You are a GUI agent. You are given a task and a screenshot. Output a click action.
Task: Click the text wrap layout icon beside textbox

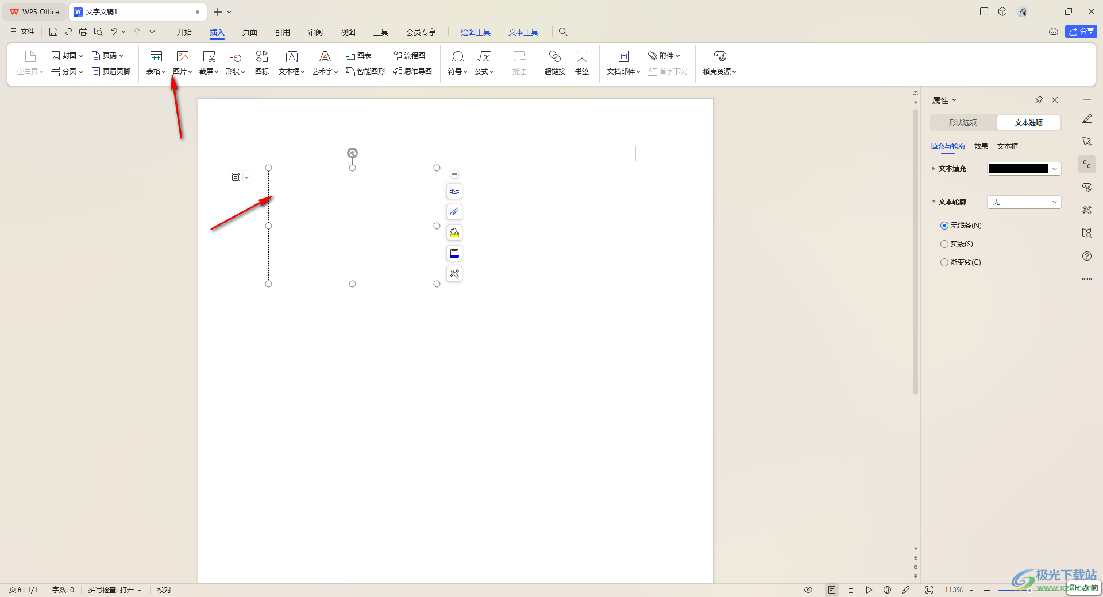pyautogui.click(x=454, y=191)
